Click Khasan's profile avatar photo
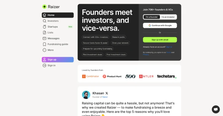Image resolution: width=223 pixels, height=116 pixels. pos(86,95)
